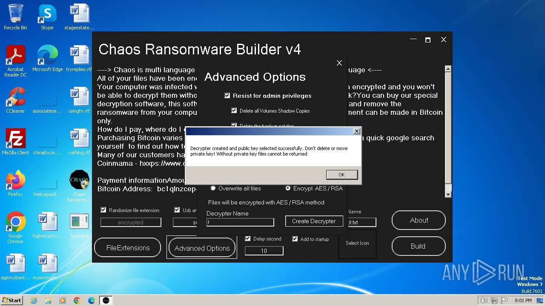
Task: Close the Advanced Options panel
Action: click(x=339, y=63)
